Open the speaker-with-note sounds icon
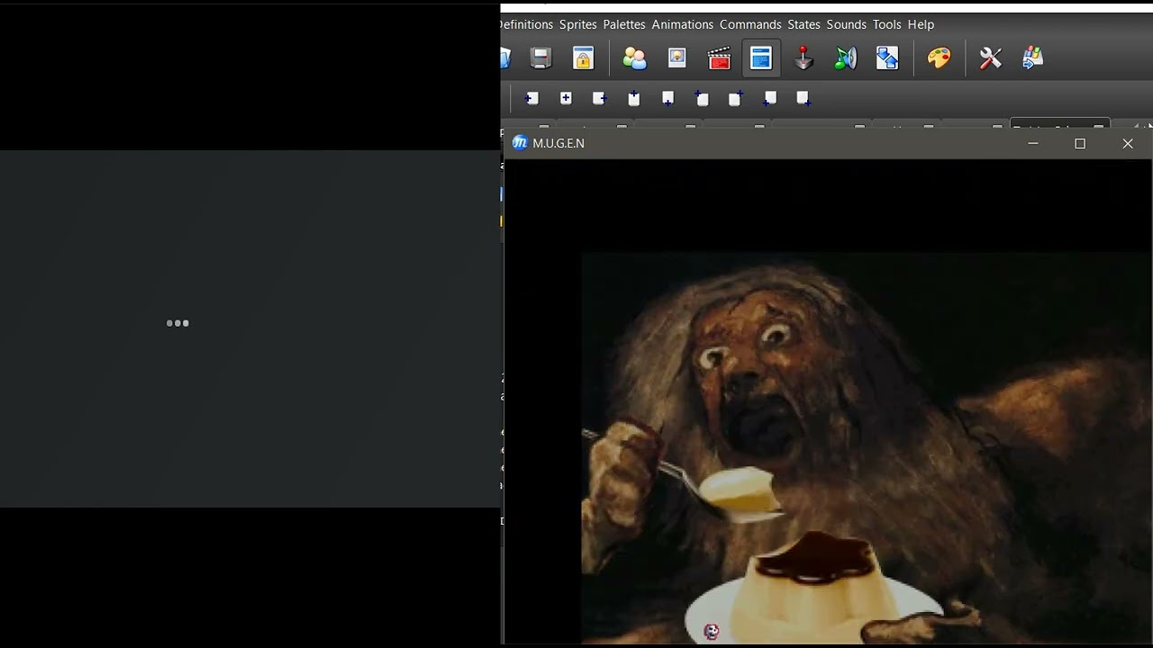This screenshot has height=648, width=1153. click(x=846, y=58)
